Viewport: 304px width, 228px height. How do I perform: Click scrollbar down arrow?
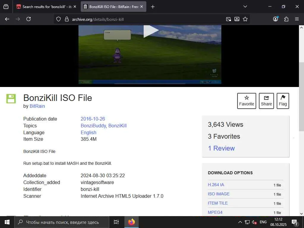click(x=301, y=214)
